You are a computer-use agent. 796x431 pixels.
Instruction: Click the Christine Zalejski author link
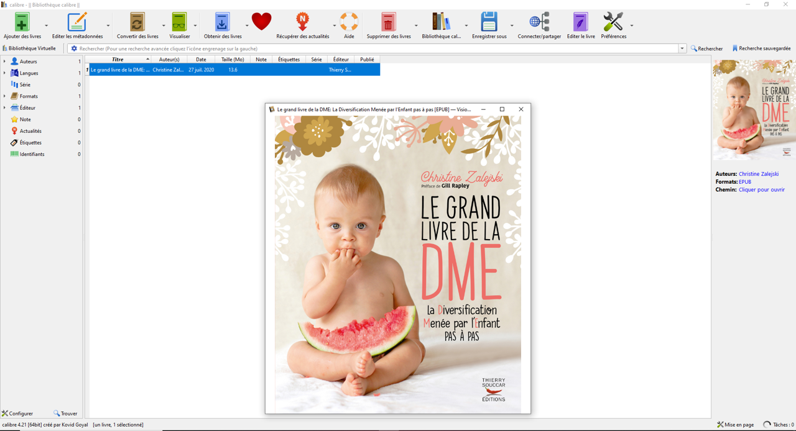(758, 174)
